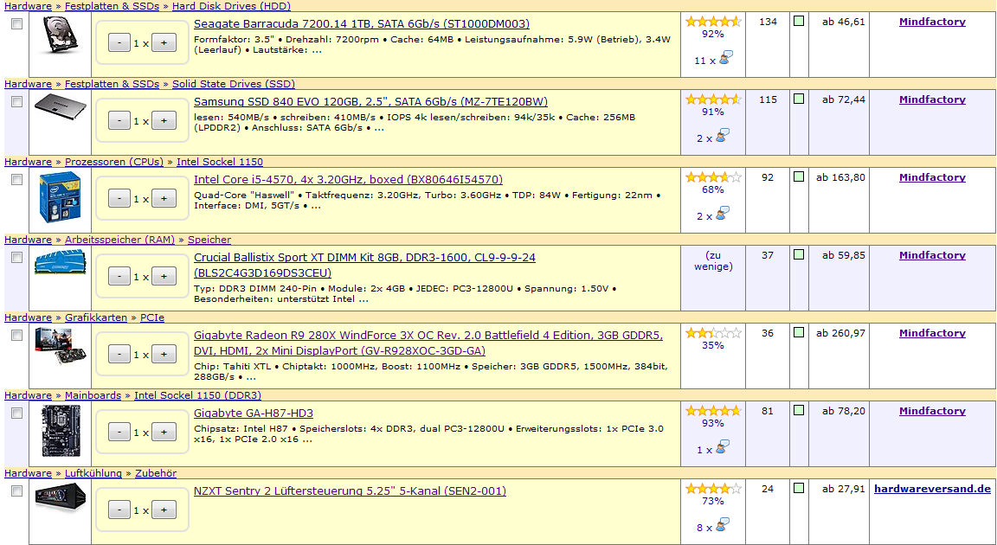The image size is (997, 545).
Task: Open Solid State Drives (SSD) category breadcrumb
Action: [234, 84]
